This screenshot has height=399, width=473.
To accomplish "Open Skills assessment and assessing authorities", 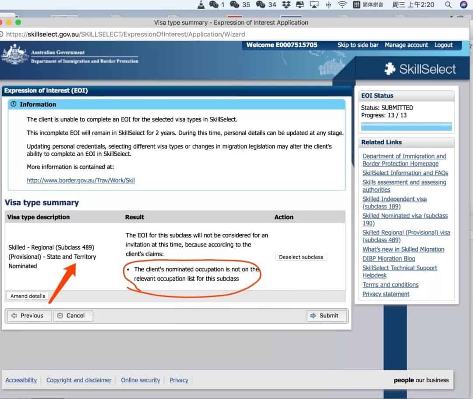I will pyautogui.click(x=404, y=186).
